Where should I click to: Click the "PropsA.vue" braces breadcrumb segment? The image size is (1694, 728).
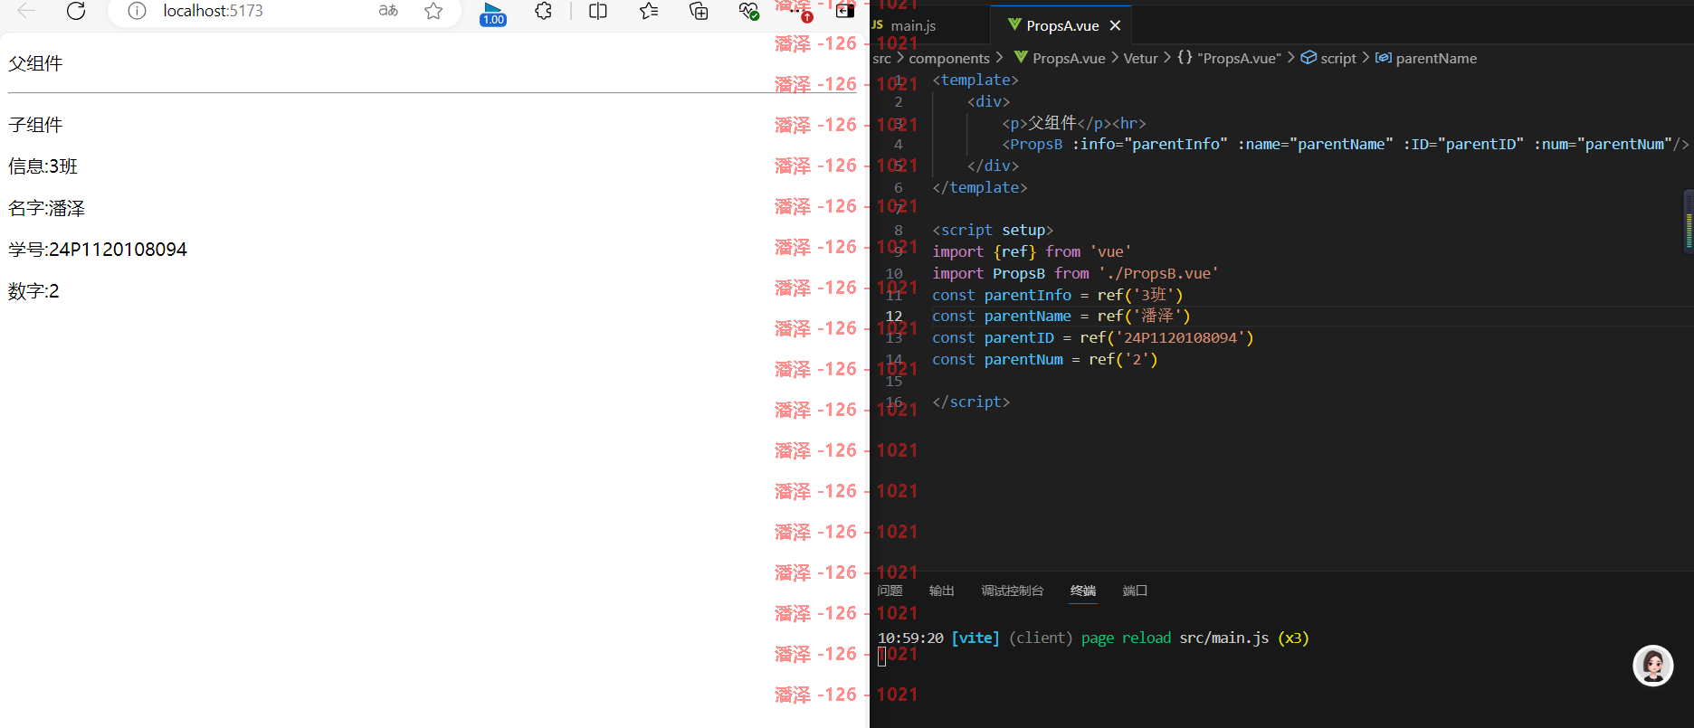pos(1229,58)
